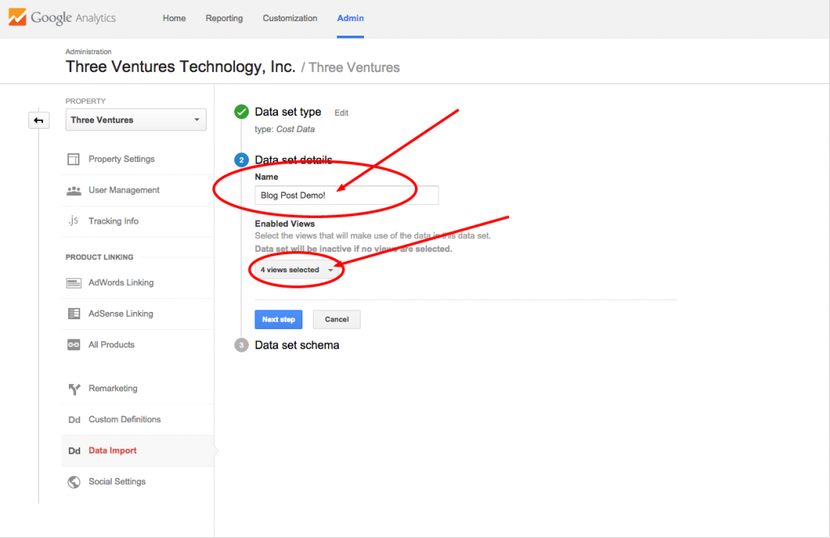Click the User Management people icon

coord(74,190)
